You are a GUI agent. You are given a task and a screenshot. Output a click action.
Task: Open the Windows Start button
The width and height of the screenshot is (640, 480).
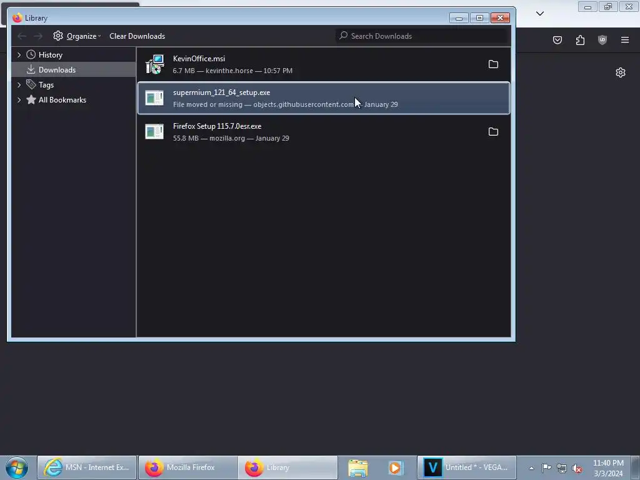tap(17, 467)
